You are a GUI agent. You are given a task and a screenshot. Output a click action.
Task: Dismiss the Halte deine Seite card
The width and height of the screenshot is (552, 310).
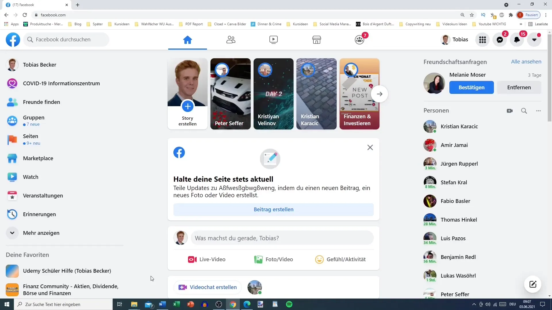[x=370, y=148]
